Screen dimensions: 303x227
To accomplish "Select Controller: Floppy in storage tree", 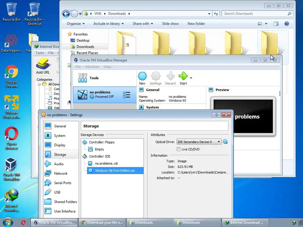I will click(x=102, y=142).
